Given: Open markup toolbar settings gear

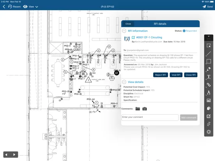Looking at the screenshot, I should click(x=208, y=132).
